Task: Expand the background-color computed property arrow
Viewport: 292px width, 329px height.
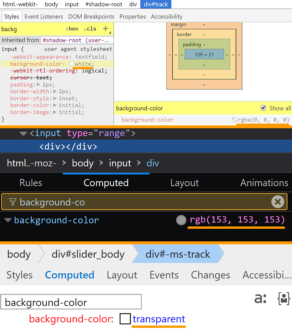Action: pos(8,220)
